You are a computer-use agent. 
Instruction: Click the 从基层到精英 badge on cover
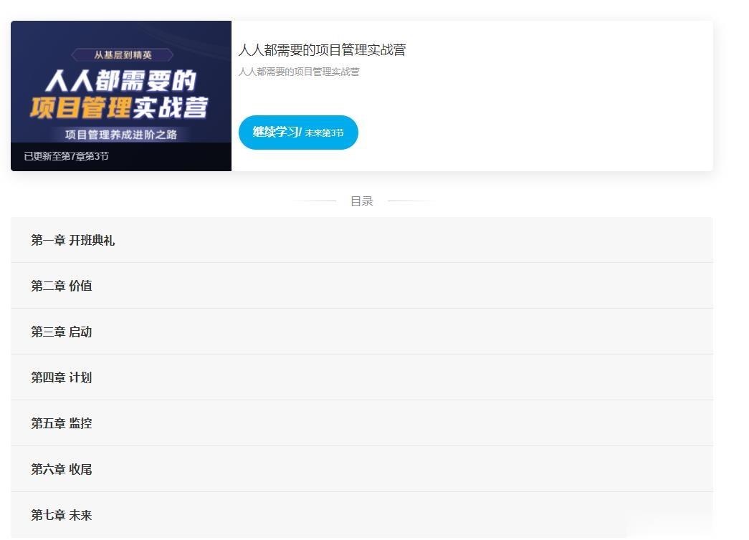coord(123,55)
